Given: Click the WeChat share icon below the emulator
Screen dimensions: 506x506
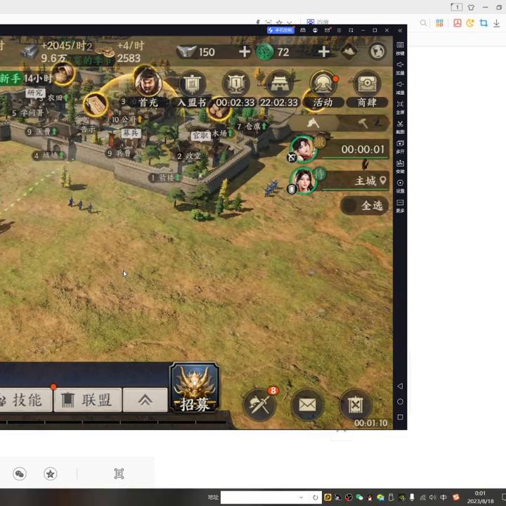Looking at the screenshot, I should click(x=20, y=474).
